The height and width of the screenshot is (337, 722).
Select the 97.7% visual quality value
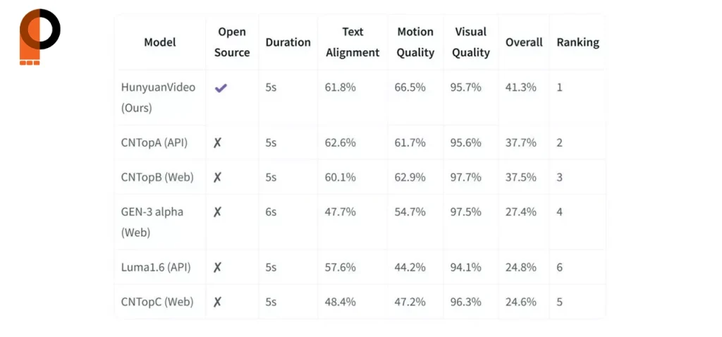click(466, 177)
